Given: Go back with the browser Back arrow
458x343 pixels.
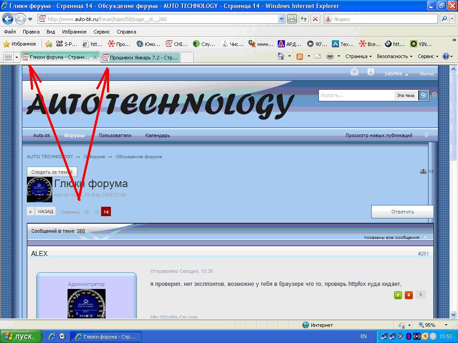Looking at the screenshot, I should pos(8,19).
